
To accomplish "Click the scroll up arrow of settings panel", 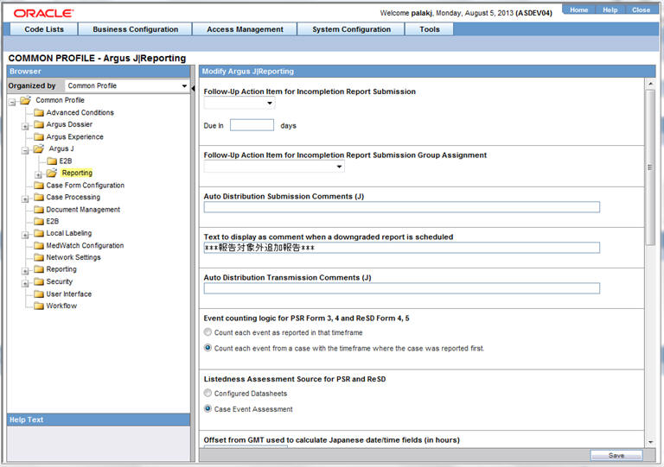I will 650,84.
